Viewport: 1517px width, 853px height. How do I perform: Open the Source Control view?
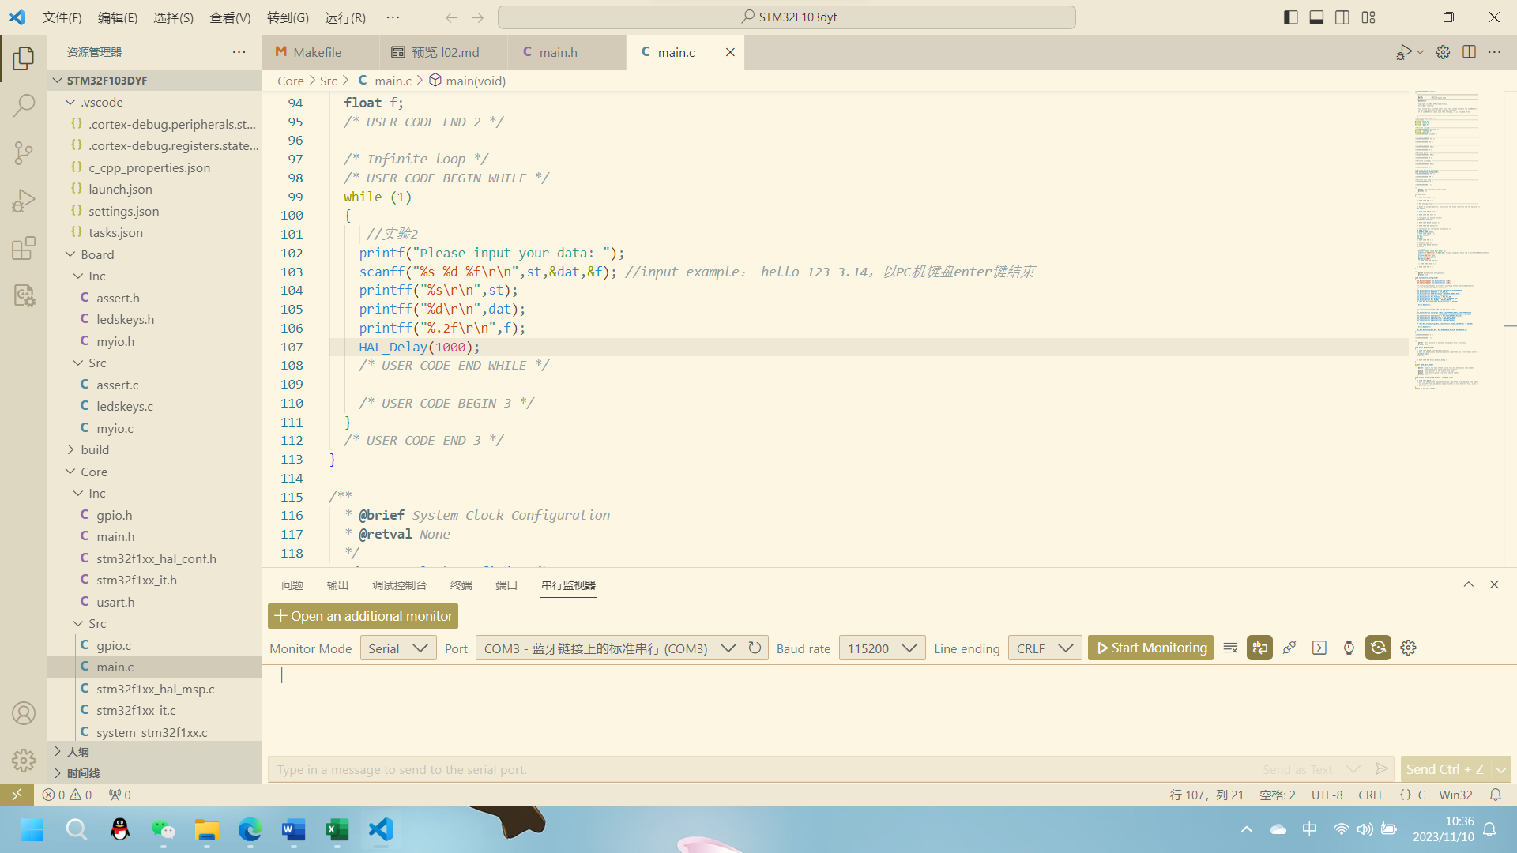coord(24,152)
